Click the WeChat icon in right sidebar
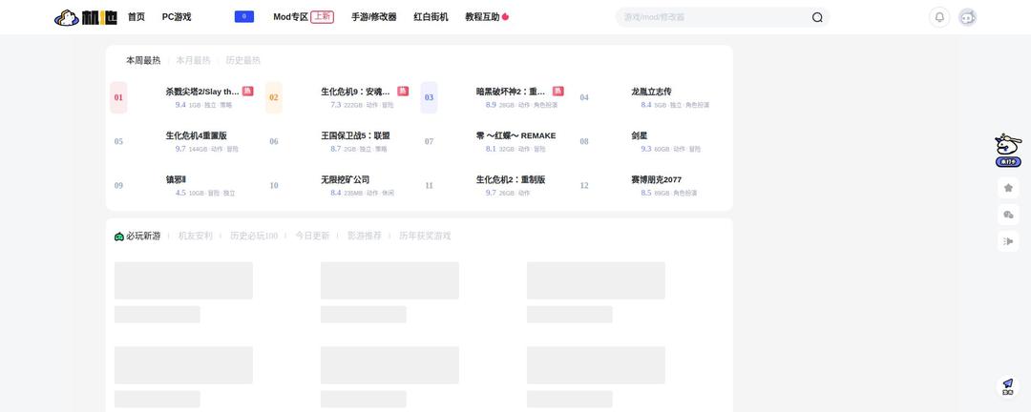Image resolution: width=1031 pixels, height=412 pixels. click(1009, 215)
